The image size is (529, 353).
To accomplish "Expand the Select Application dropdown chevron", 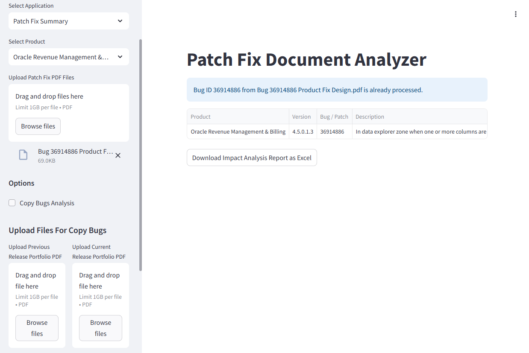I will pyautogui.click(x=120, y=21).
